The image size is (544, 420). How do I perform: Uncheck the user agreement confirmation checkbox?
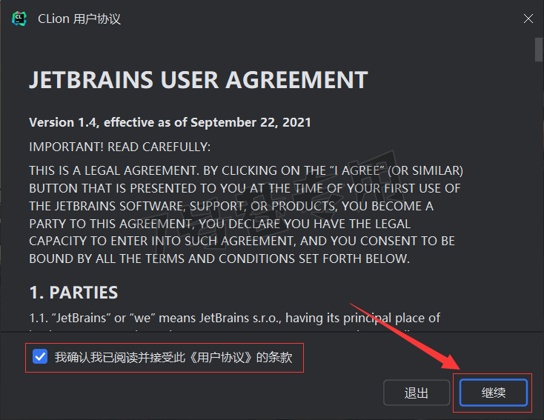40,356
